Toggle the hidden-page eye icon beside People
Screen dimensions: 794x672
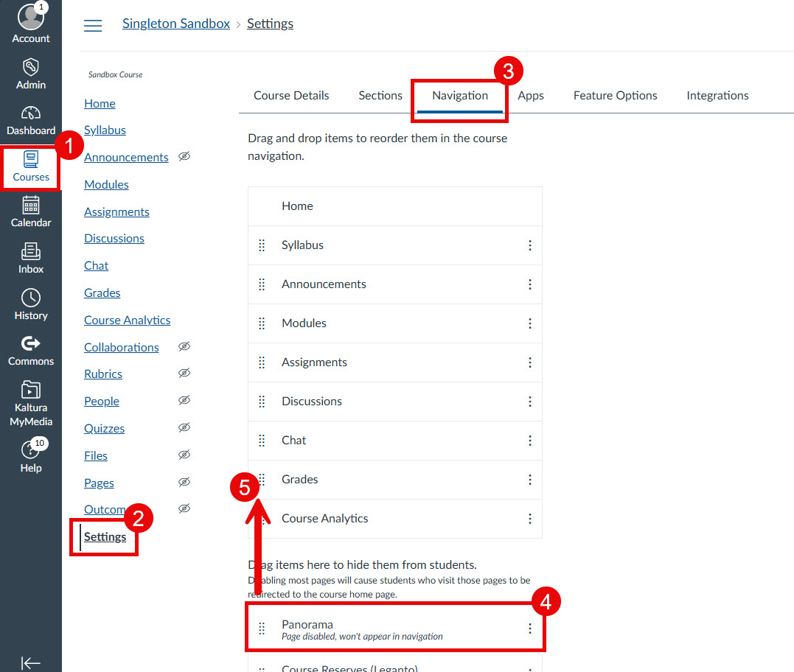(x=184, y=400)
